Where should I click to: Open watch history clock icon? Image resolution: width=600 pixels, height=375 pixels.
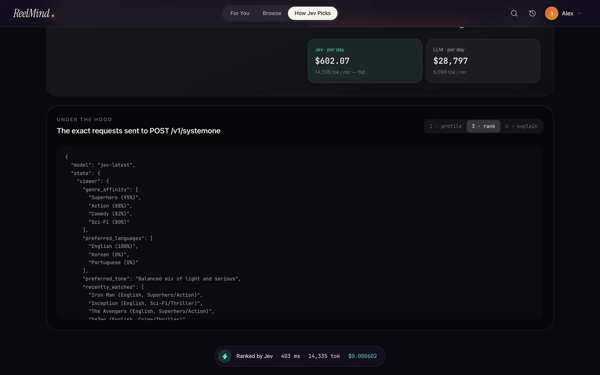(532, 13)
